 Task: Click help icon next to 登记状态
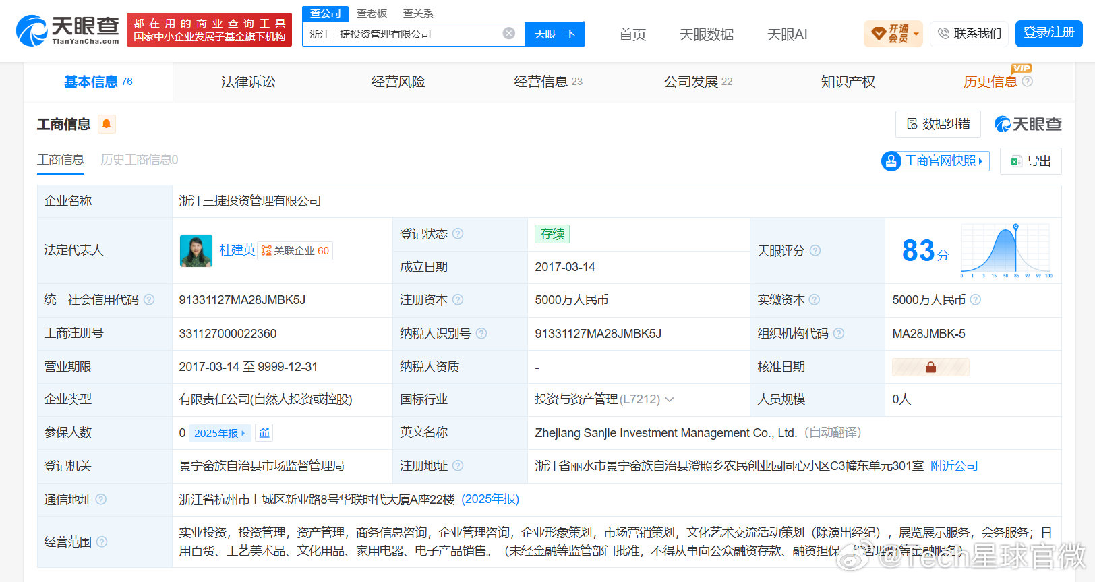tap(458, 233)
